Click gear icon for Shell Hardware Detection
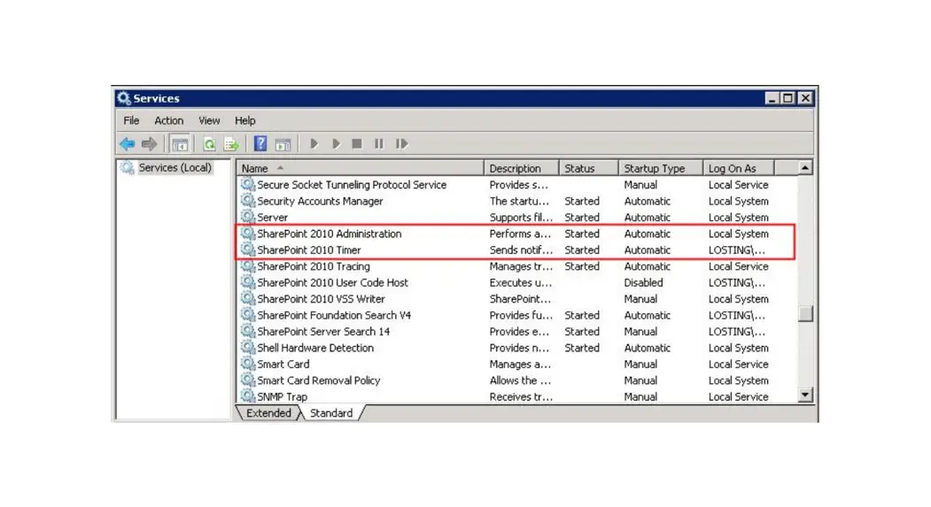This screenshot has height=507, width=931. coord(248,348)
